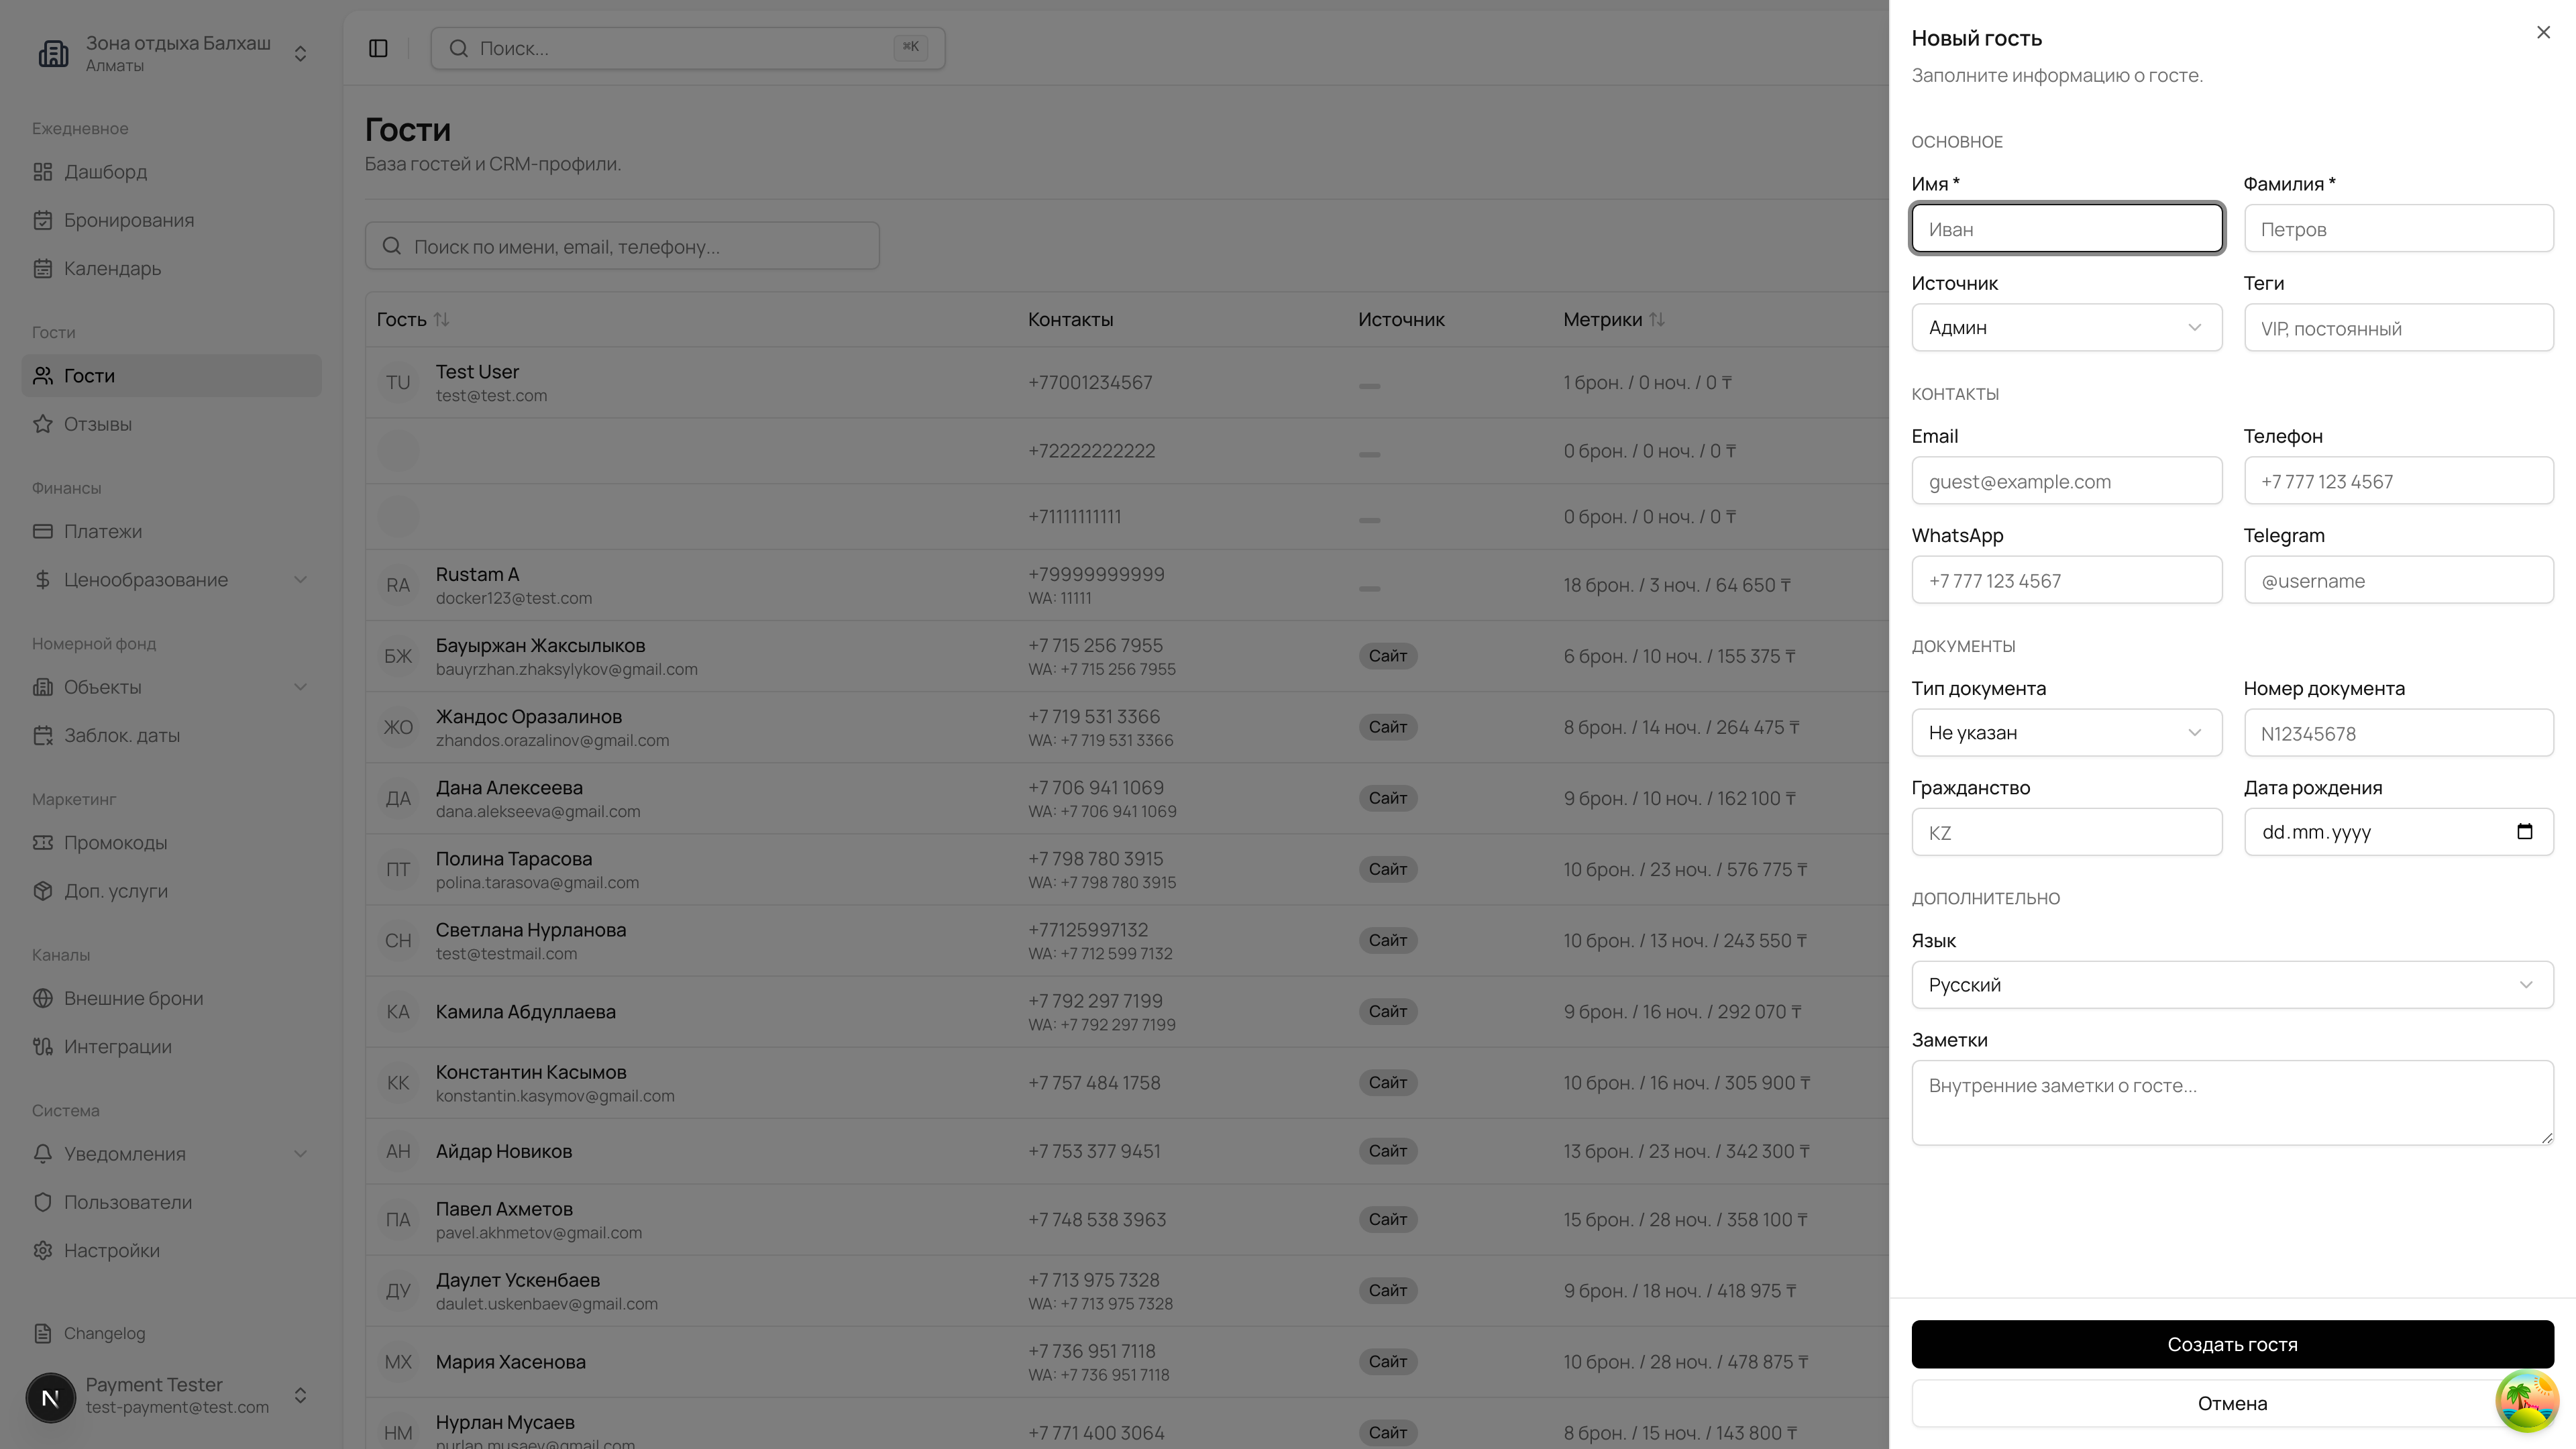Toggle the sidebar collapse icon
Viewport: 2576px width, 1449px height.
pyautogui.click(x=378, y=48)
